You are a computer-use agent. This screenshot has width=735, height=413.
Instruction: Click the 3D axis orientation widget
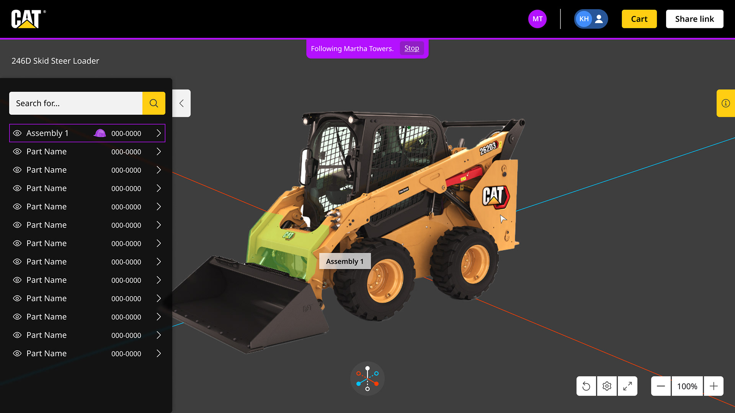click(367, 379)
